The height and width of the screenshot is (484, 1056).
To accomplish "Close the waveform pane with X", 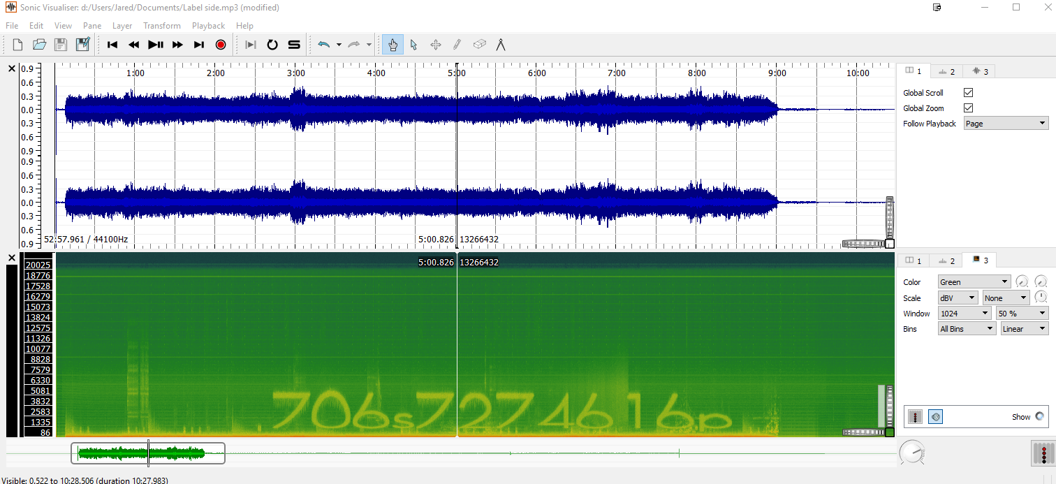I will (11, 68).
